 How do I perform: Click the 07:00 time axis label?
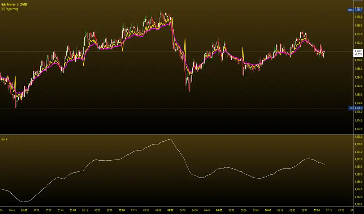coord(317,210)
